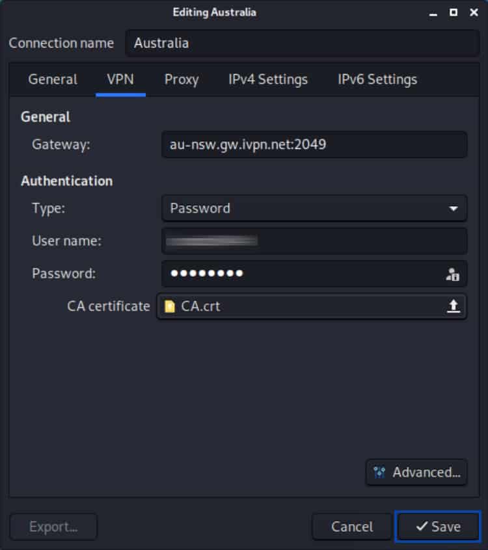Focus the Connection name field
The width and height of the screenshot is (488, 550).
[x=303, y=44]
